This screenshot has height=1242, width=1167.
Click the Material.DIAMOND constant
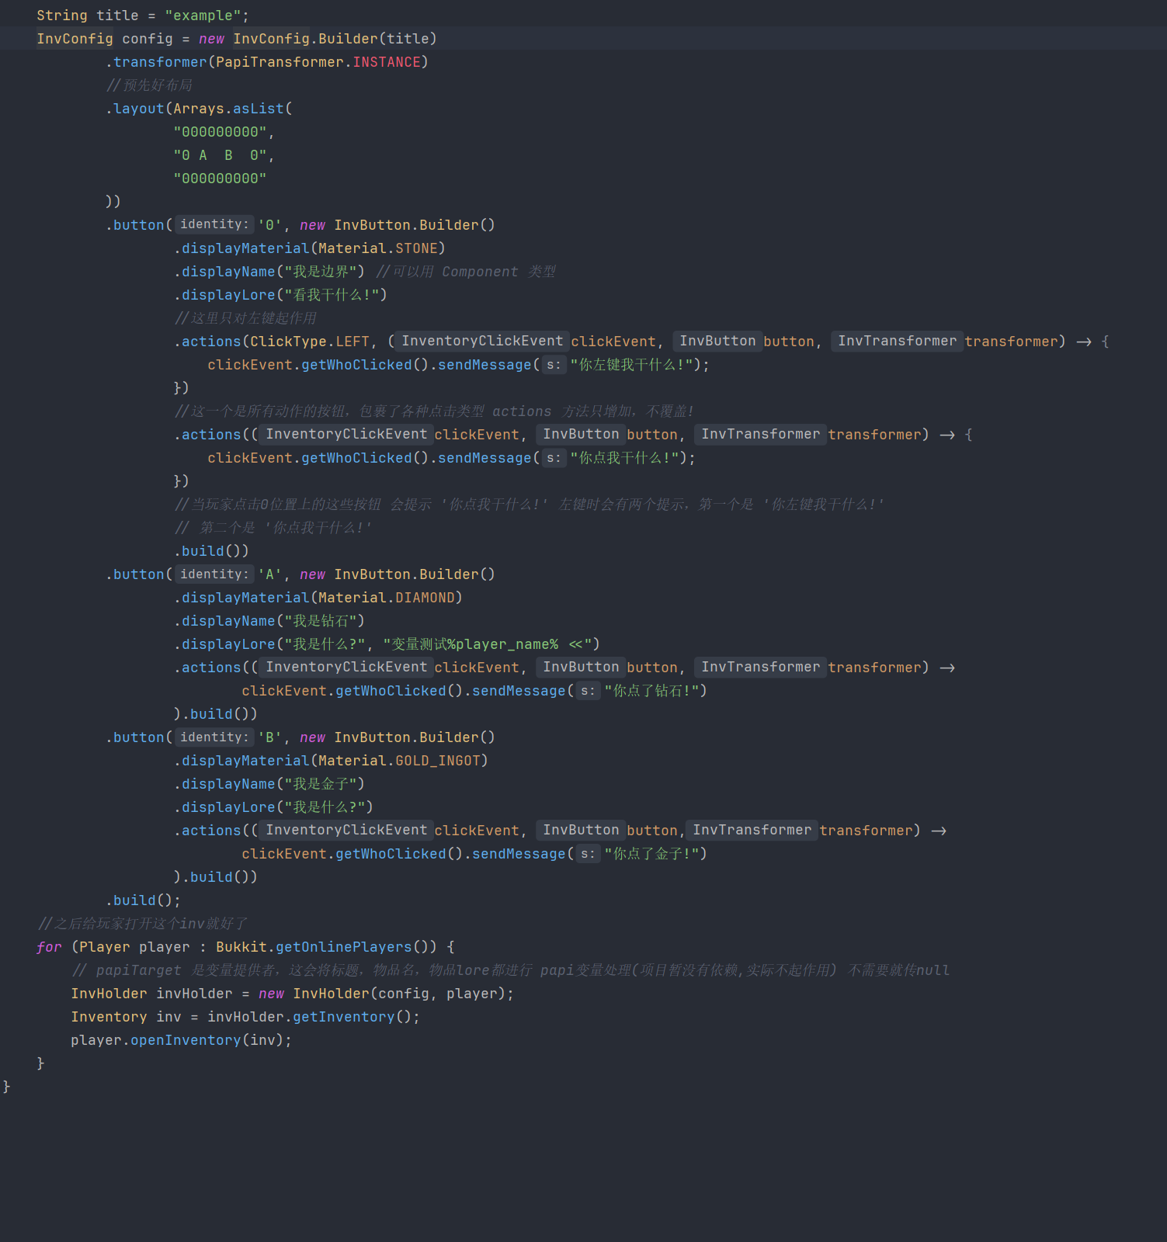coord(424,598)
